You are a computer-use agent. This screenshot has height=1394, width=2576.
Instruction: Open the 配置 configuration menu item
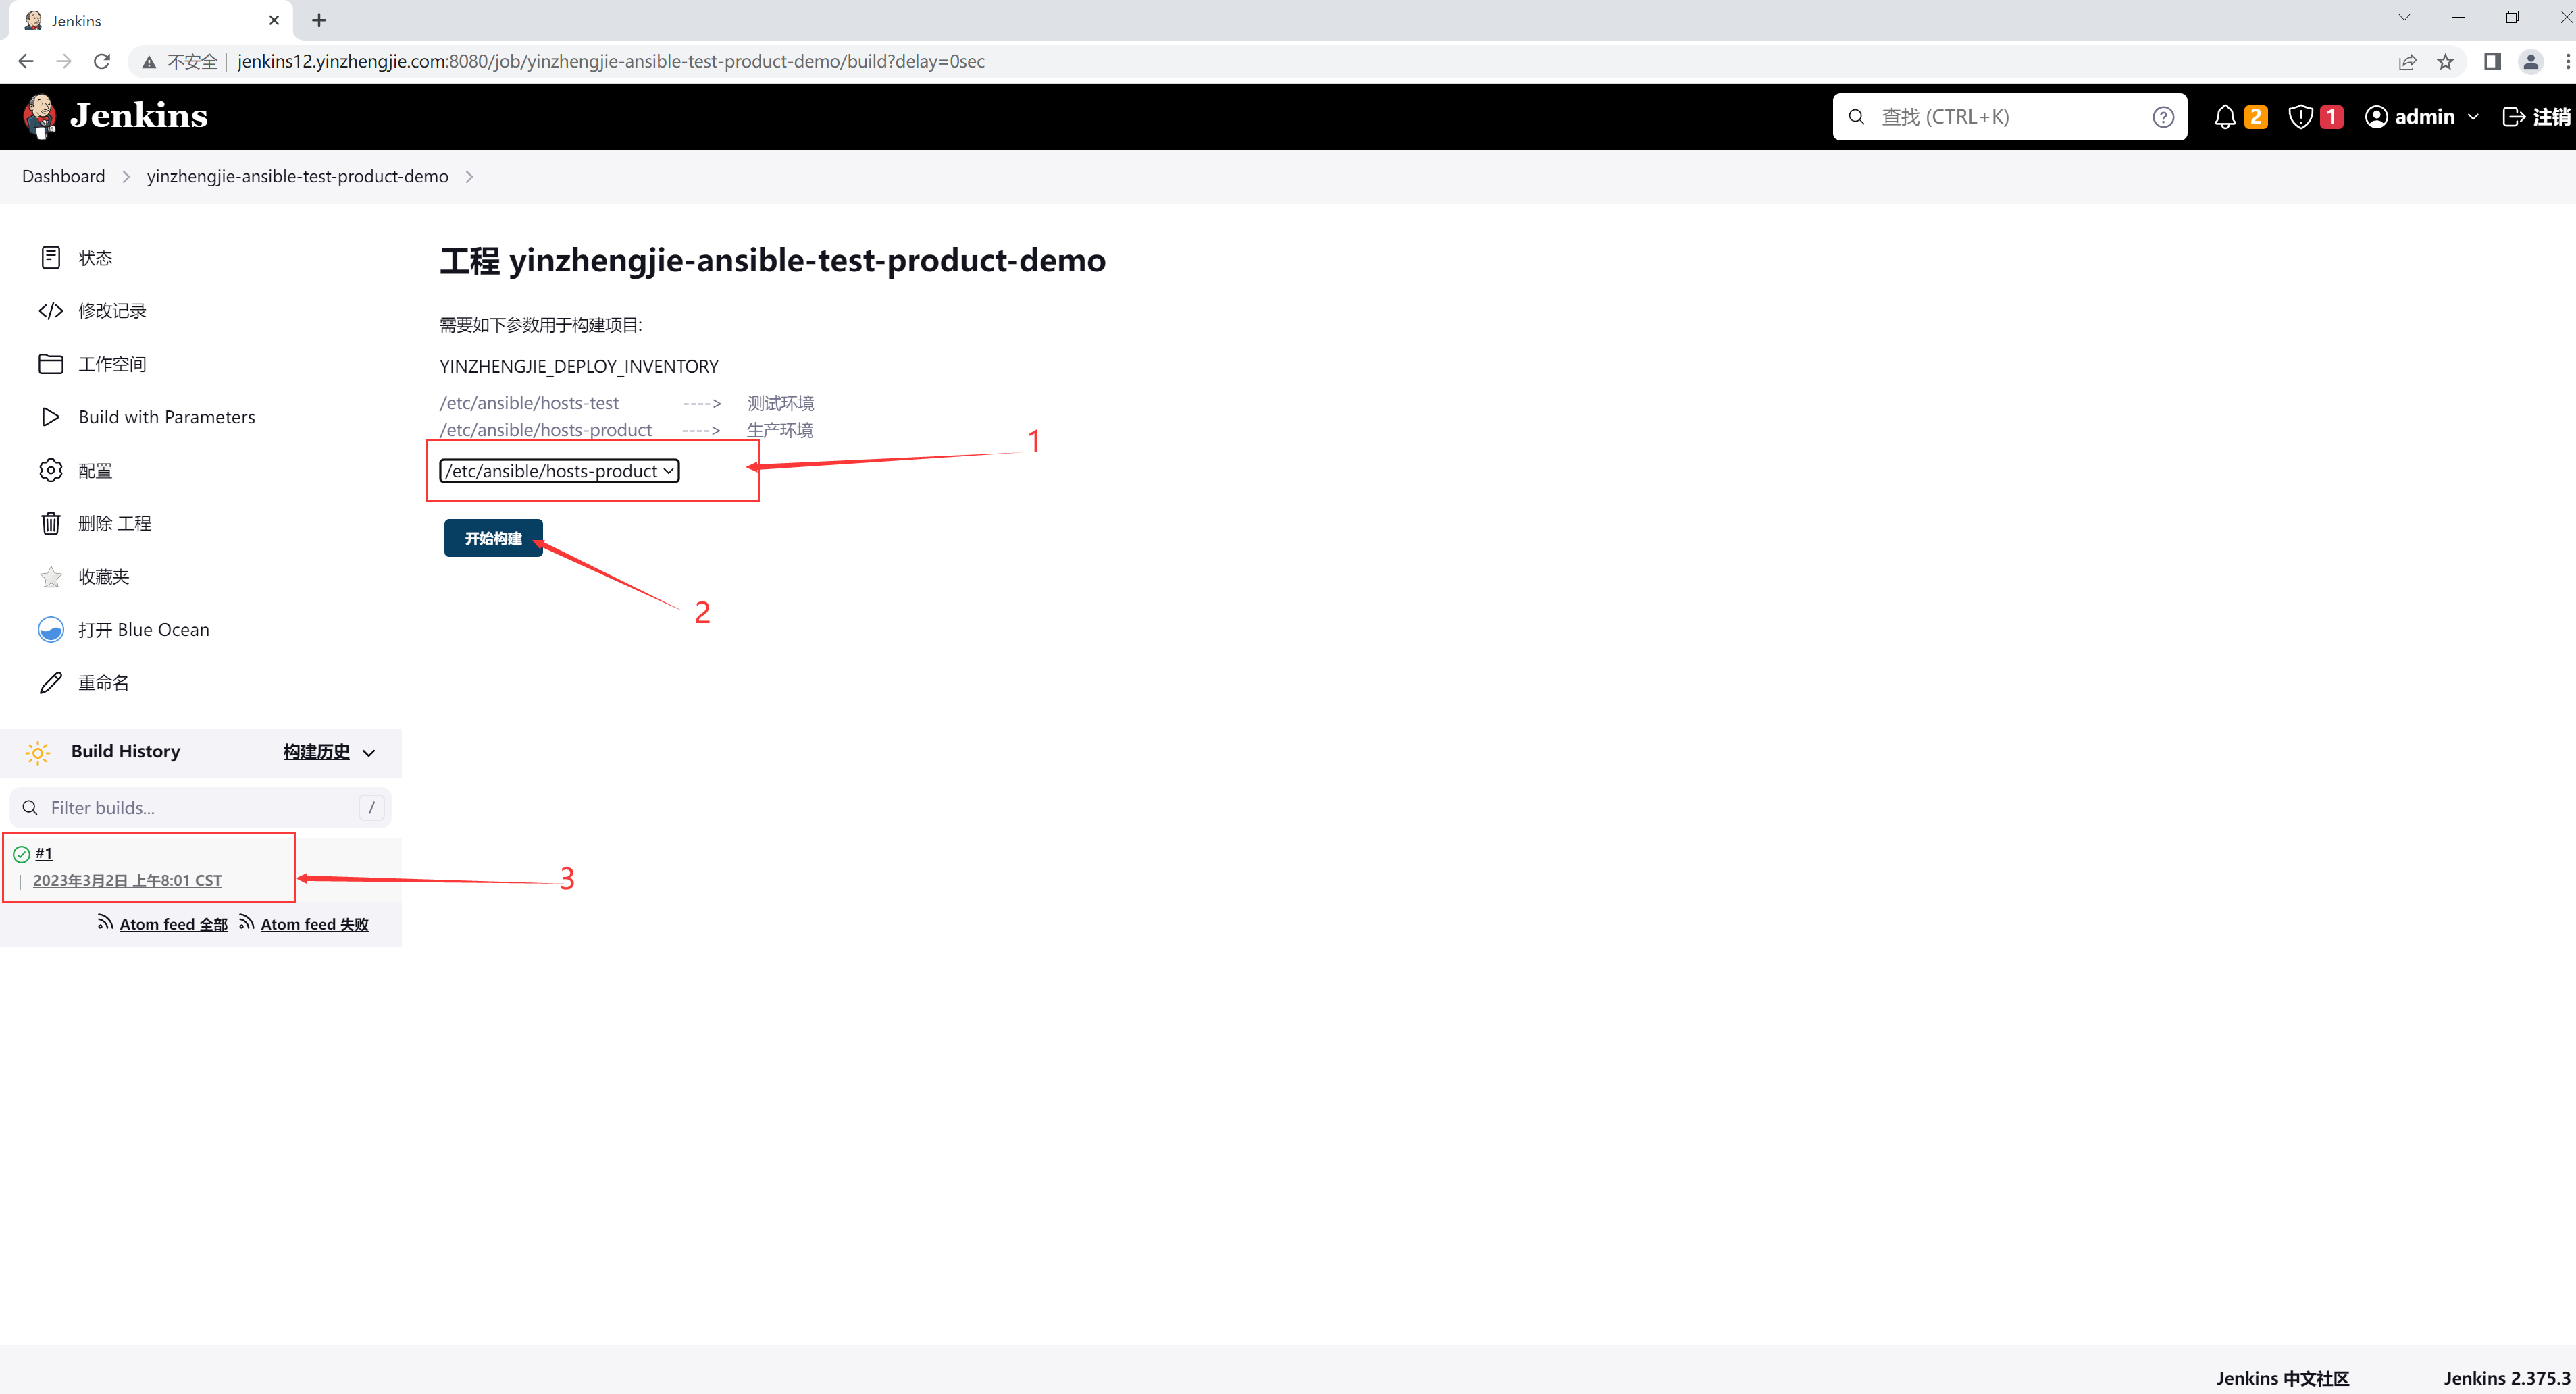[x=95, y=471]
